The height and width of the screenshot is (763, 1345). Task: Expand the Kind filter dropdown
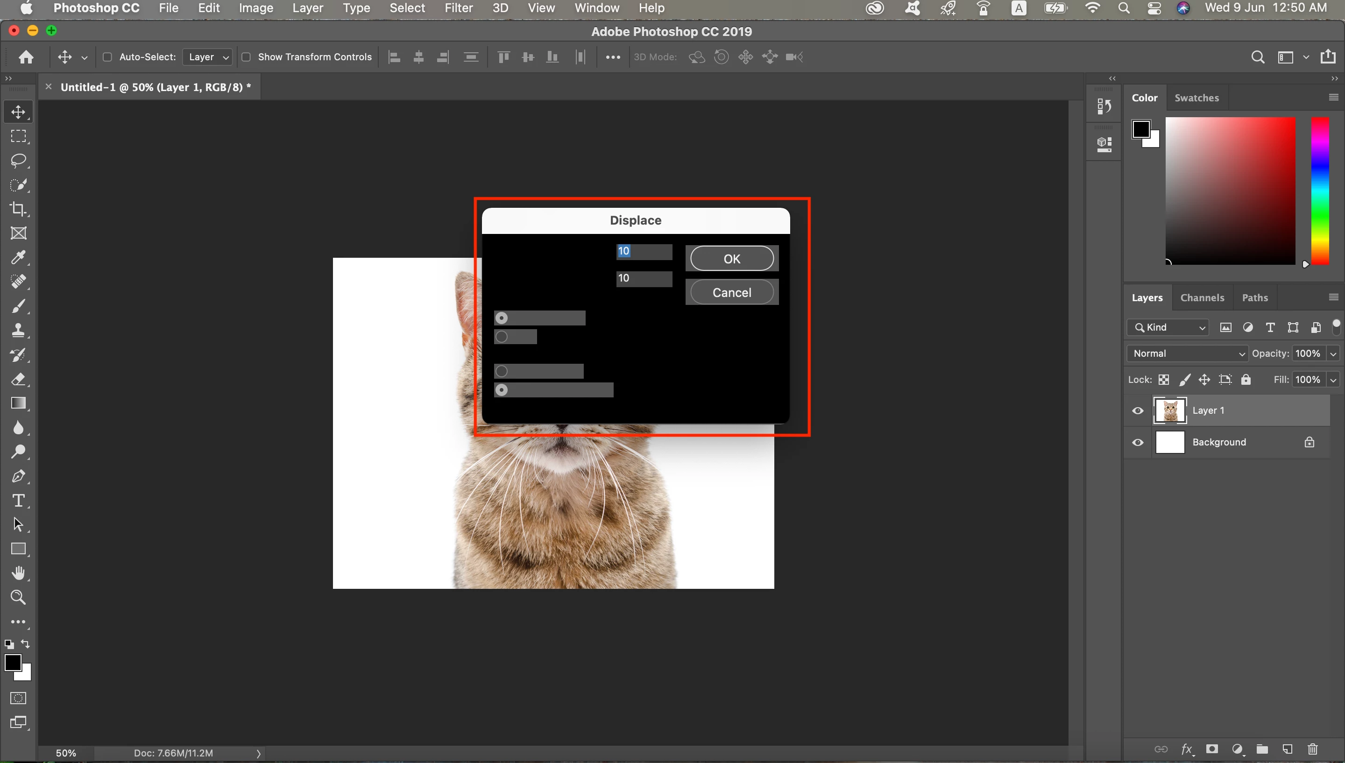(x=1168, y=327)
